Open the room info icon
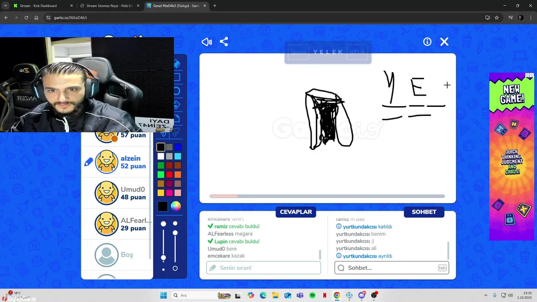Viewport: 537px width, 302px height. coord(427,42)
